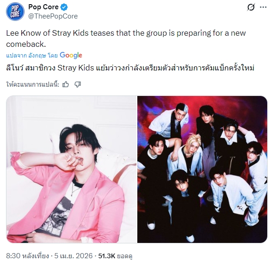Click the Thai translated tweet text
The width and height of the screenshot is (270, 261).
[130, 68]
